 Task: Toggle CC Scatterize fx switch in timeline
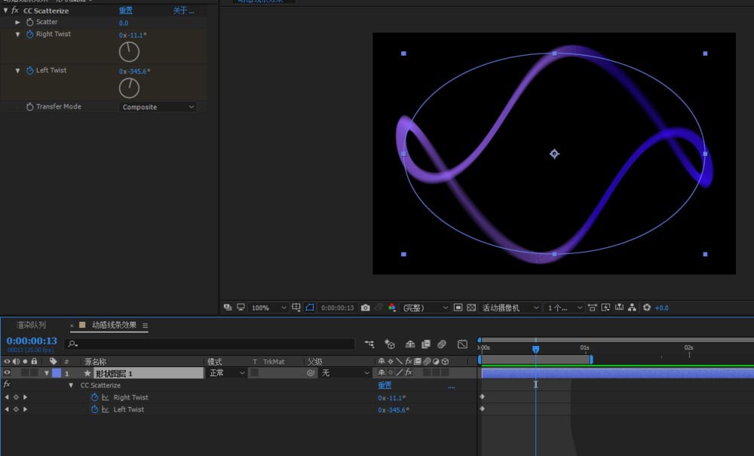point(7,384)
